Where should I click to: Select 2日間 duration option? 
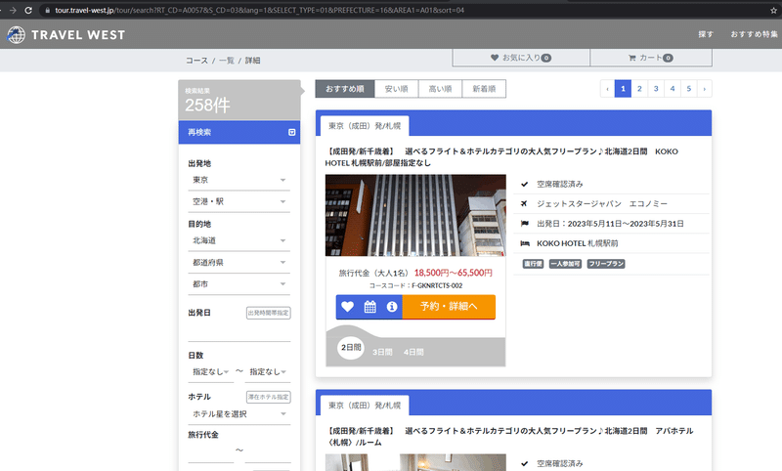pyautogui.click(x=351, y=348)
